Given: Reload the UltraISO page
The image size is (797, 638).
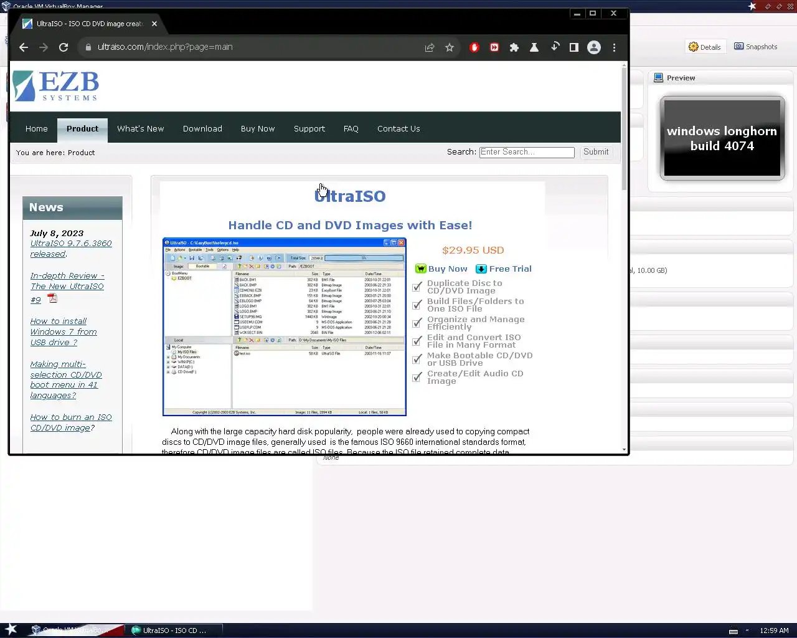Looking at the screenshot, I should point(64,47).
